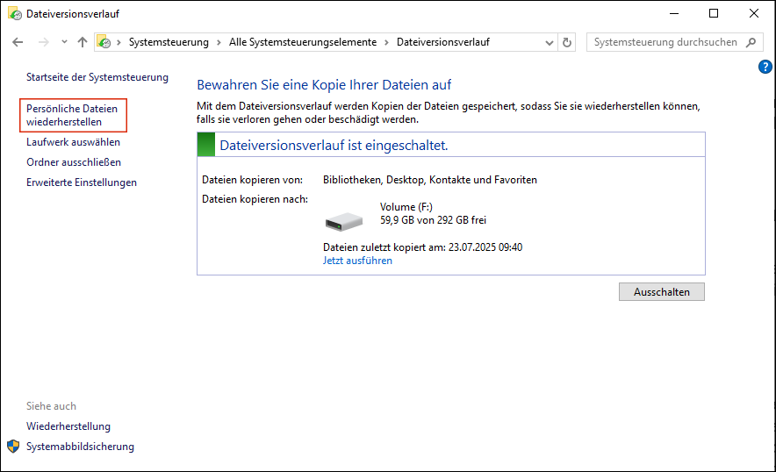Click the green status indicator block

click(206, 145)
